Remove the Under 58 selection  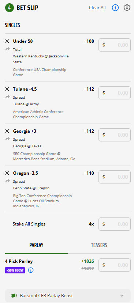click(x=7, y=41)
